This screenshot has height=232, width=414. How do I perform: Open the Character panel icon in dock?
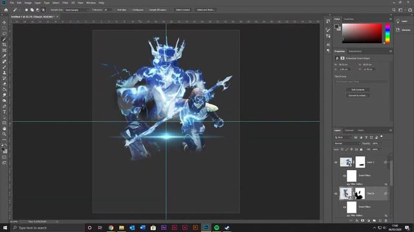[328, 44]
